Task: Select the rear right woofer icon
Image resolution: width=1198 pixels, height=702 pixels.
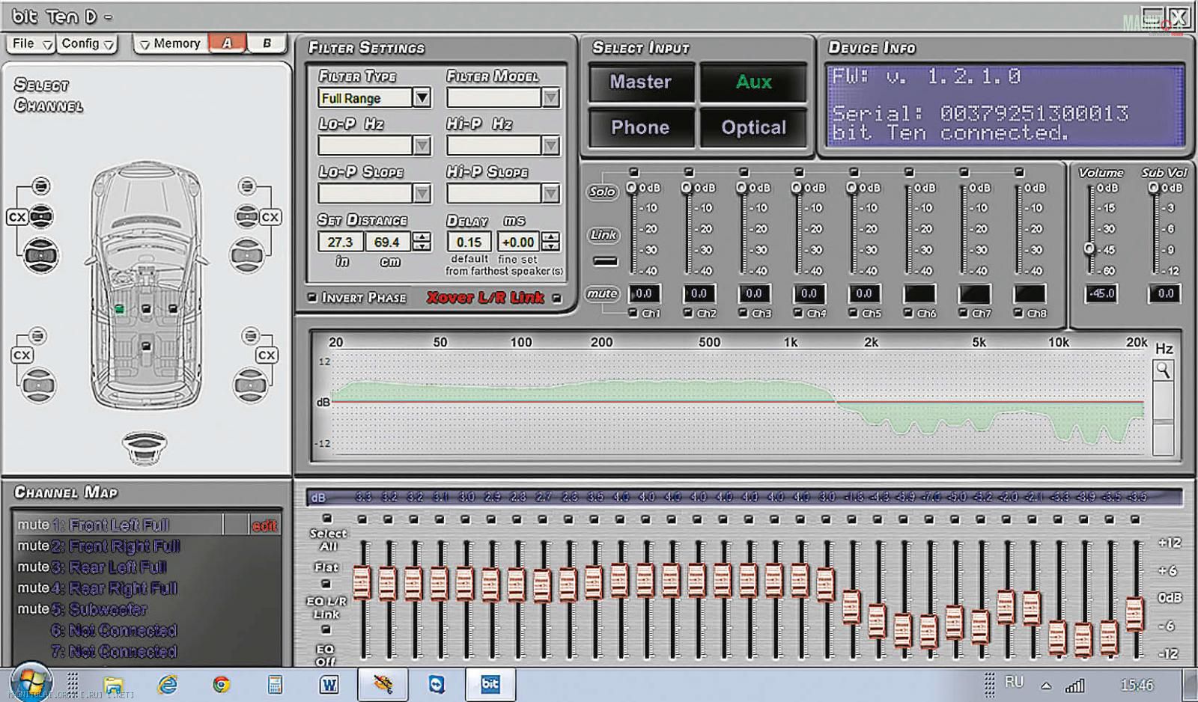Action: coord(250,386)
